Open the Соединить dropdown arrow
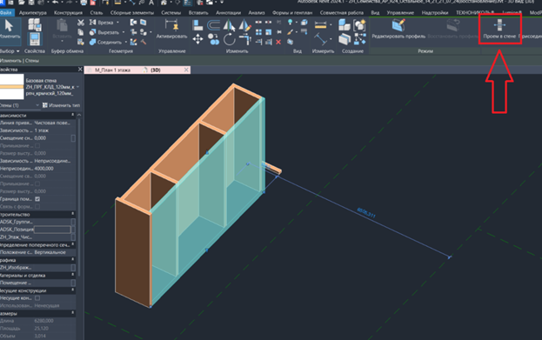Screen dimensions: 542x340 point(126,42)
